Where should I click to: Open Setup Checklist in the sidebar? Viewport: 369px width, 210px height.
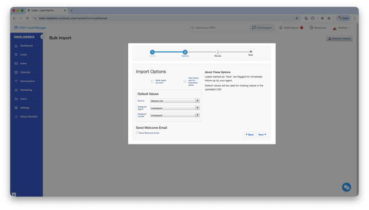pyautogui.click(x=29, y=117)
